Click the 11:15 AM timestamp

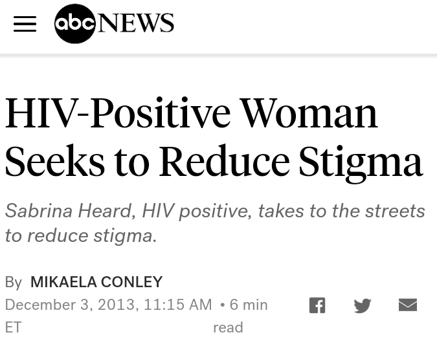click(177, 305)
